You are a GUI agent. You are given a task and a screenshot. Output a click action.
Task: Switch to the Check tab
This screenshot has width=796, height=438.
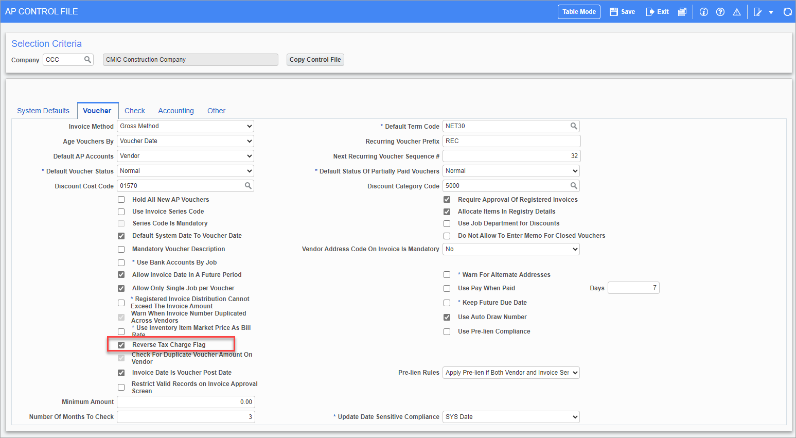135,110
